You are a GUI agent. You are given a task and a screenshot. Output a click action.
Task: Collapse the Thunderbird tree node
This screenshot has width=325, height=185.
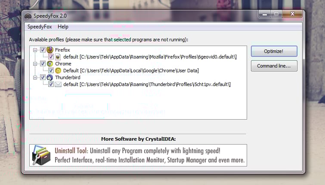pos(35,78)
